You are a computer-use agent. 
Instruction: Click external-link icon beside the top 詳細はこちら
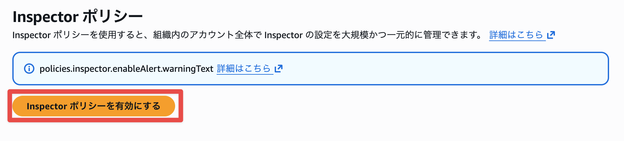point(551,35)
